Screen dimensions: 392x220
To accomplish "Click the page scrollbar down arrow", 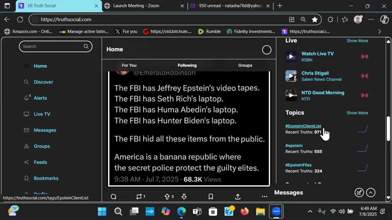I will coord(388,198).
